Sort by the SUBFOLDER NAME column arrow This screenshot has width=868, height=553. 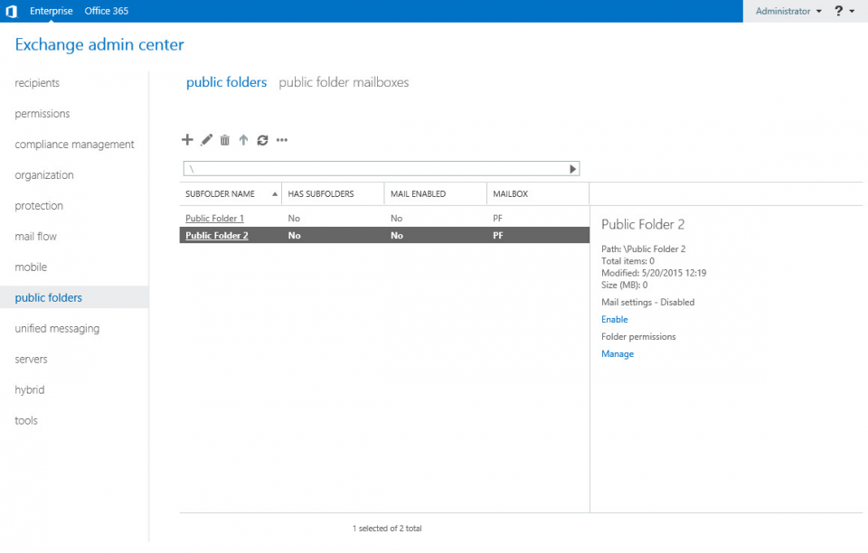(x=274, y=193)
